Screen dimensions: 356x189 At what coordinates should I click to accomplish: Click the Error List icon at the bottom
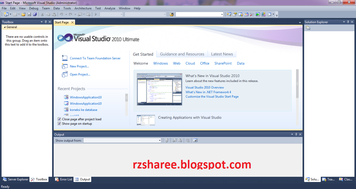[57, 179]
